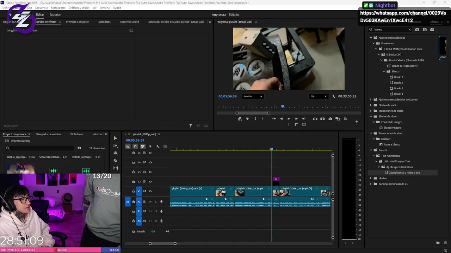Open caption track options CC icon
Image resolution: width=451 pixels, height=253 pixels.
tap(165, 147)
